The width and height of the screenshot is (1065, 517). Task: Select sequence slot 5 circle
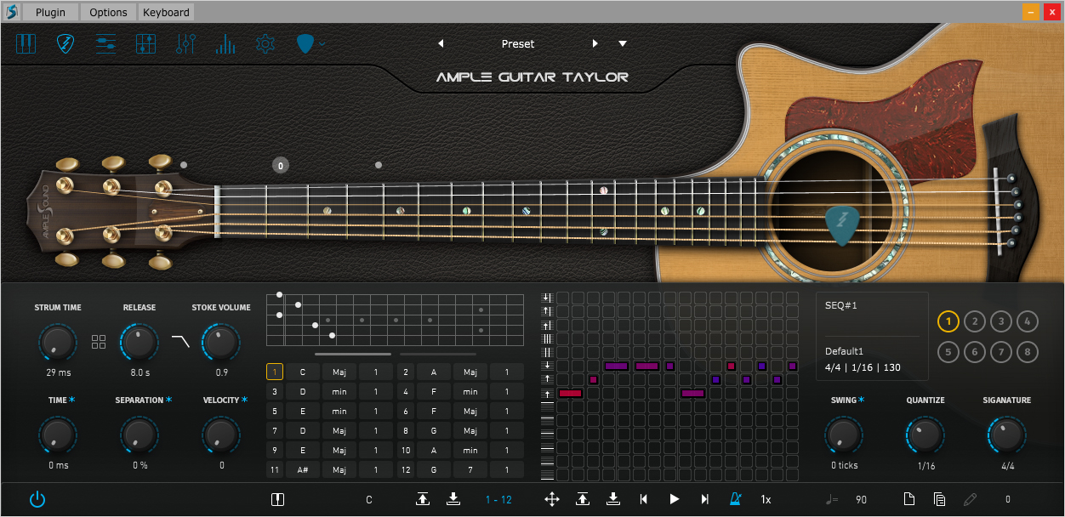(948, 351)
